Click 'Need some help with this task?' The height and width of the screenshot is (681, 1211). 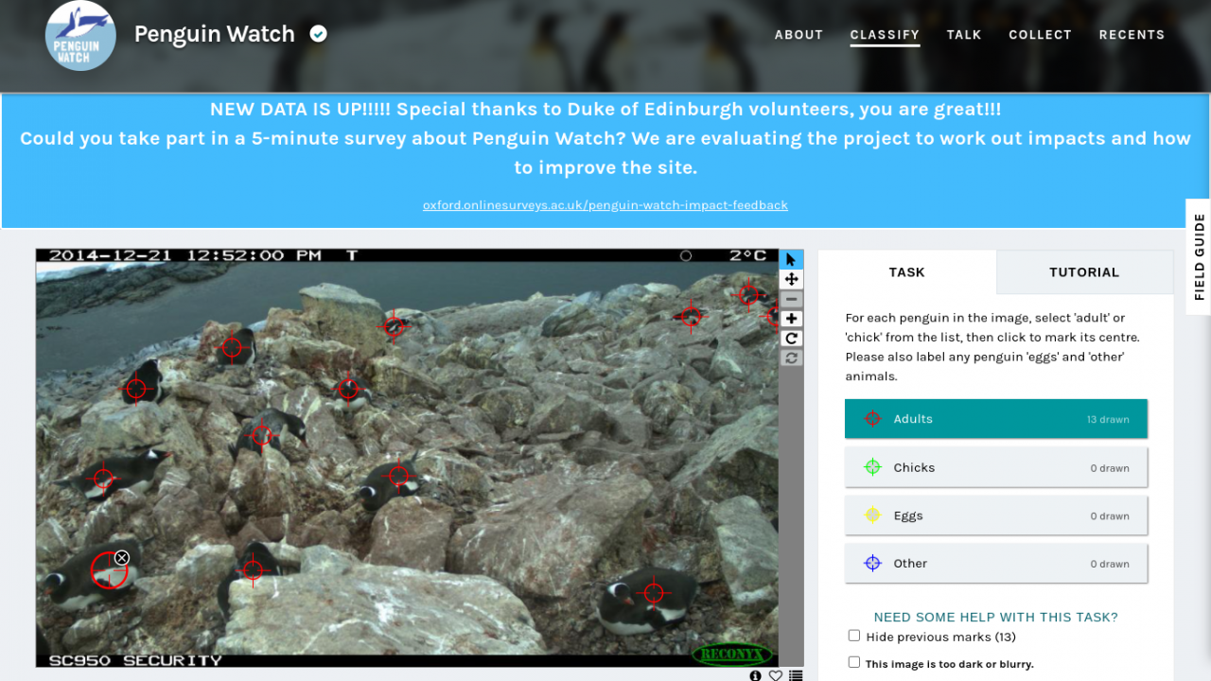(995, 617)
